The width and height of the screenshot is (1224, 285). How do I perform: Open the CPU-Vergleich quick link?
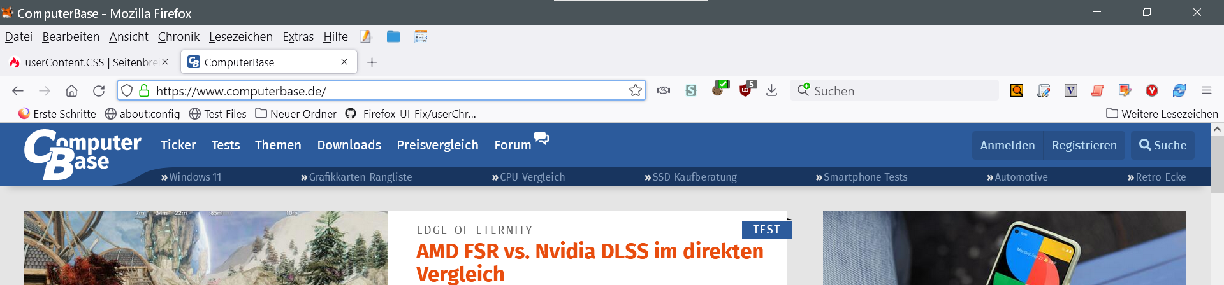click(x=528, y=177)
